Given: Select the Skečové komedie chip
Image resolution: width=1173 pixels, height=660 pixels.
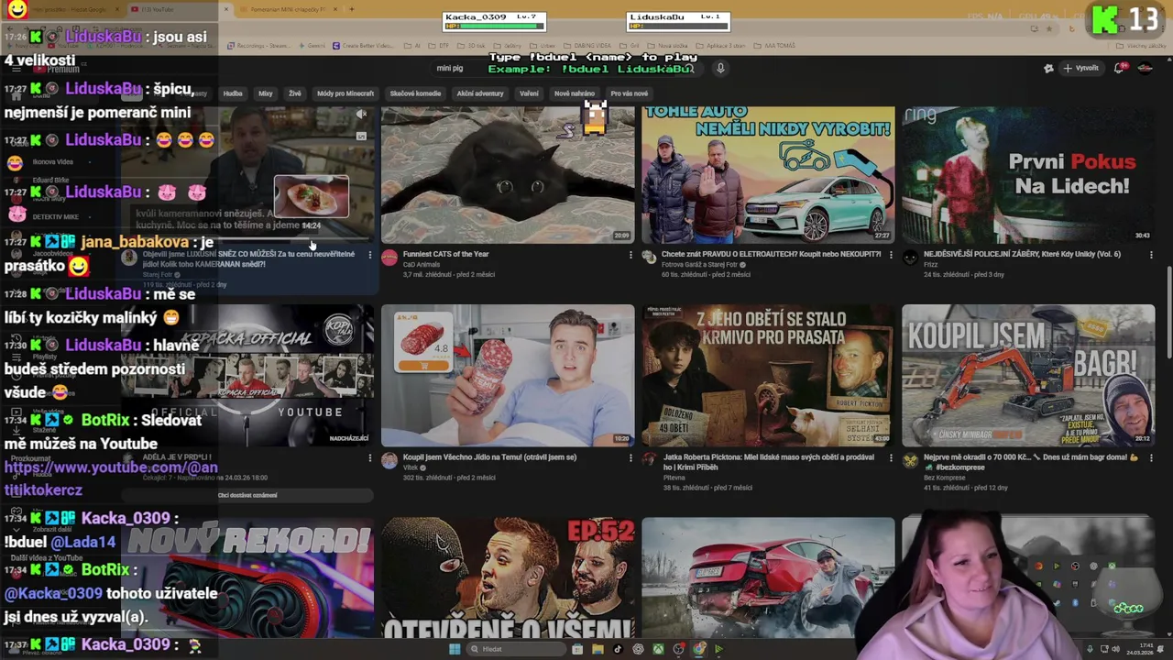Looking at the screenshot, I should pos(415,93).
